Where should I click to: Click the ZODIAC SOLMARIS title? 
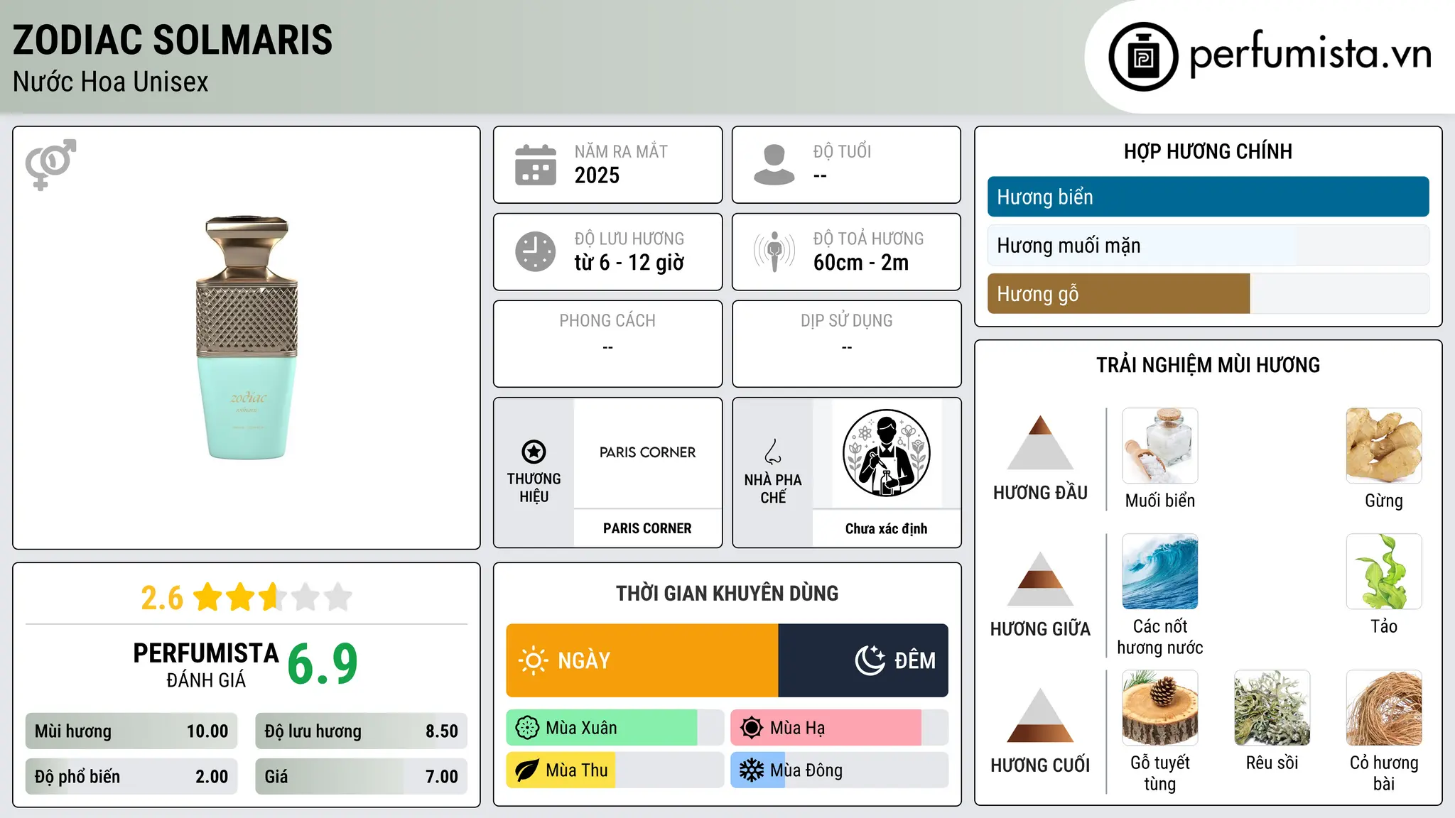173,40
